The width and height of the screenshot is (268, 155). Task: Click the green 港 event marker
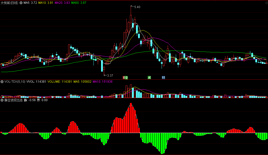(126, 78)
